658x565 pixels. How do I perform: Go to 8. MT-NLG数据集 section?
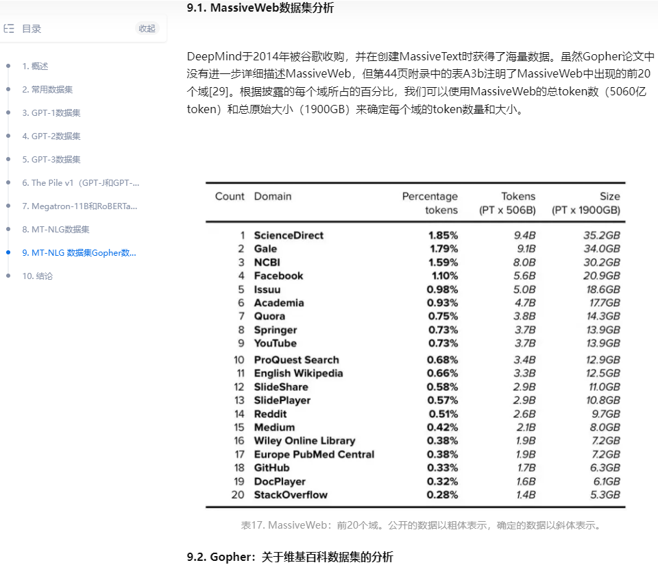click(56, 229)
